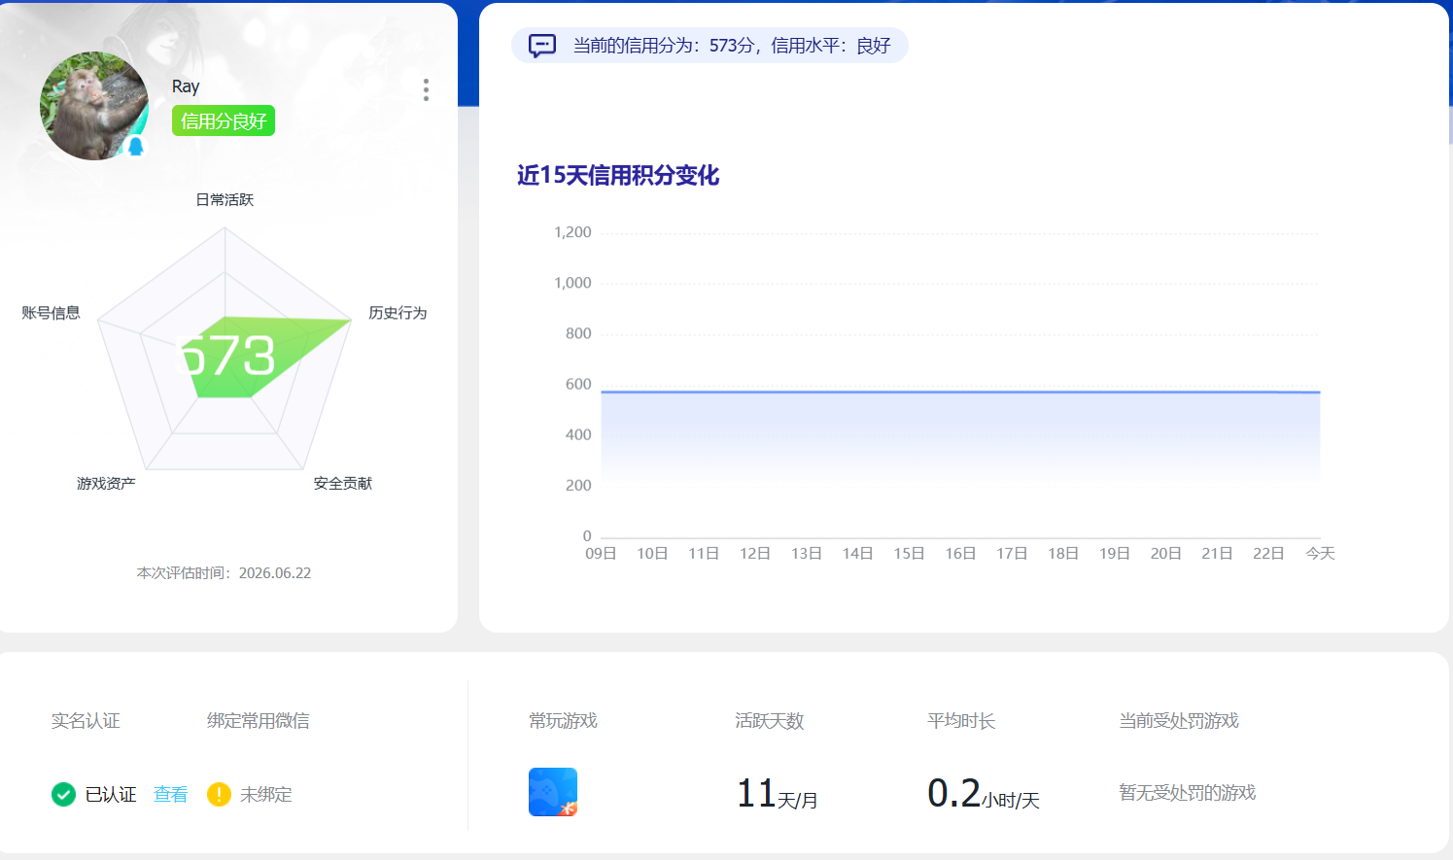Click the 安全贡献 radar axis label

coord(343,483)
